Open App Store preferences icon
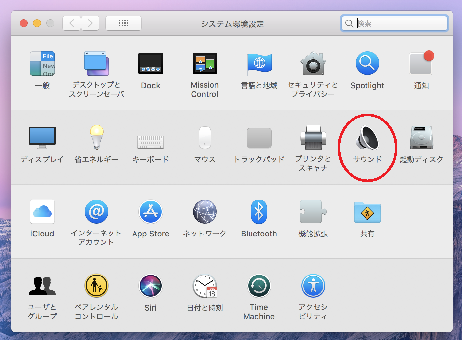The width and height of the screenshot is (462, 340). tap(151, 212)
